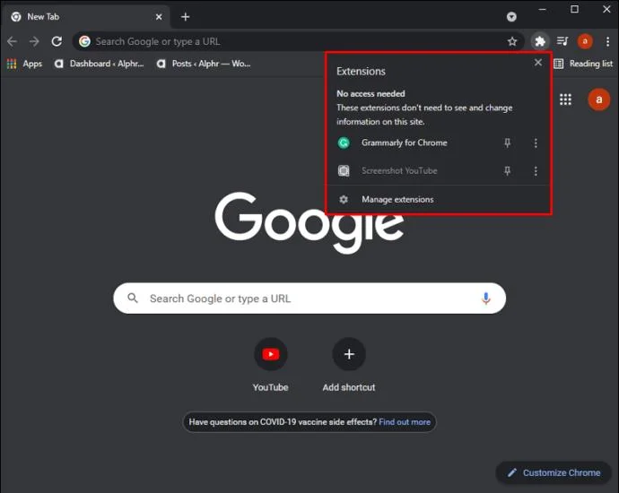Open Chrome's three-dot main menu
The image size is (619, 493).
tap(607, 41)
